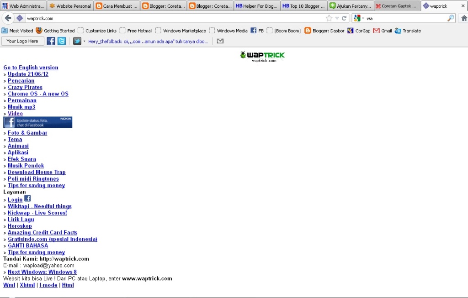Open the [Boom Boom] bookmark

(x=283, y=31)
